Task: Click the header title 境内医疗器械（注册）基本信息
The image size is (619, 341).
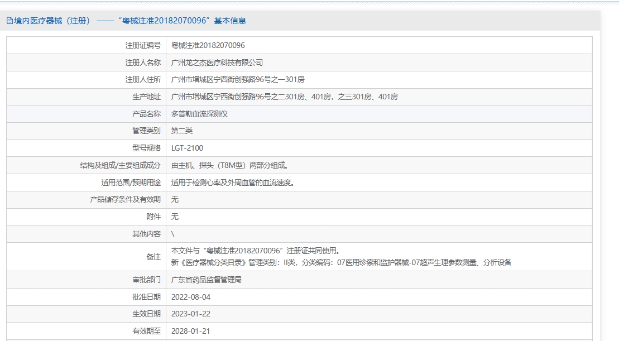Action: (x=130, y=21)
